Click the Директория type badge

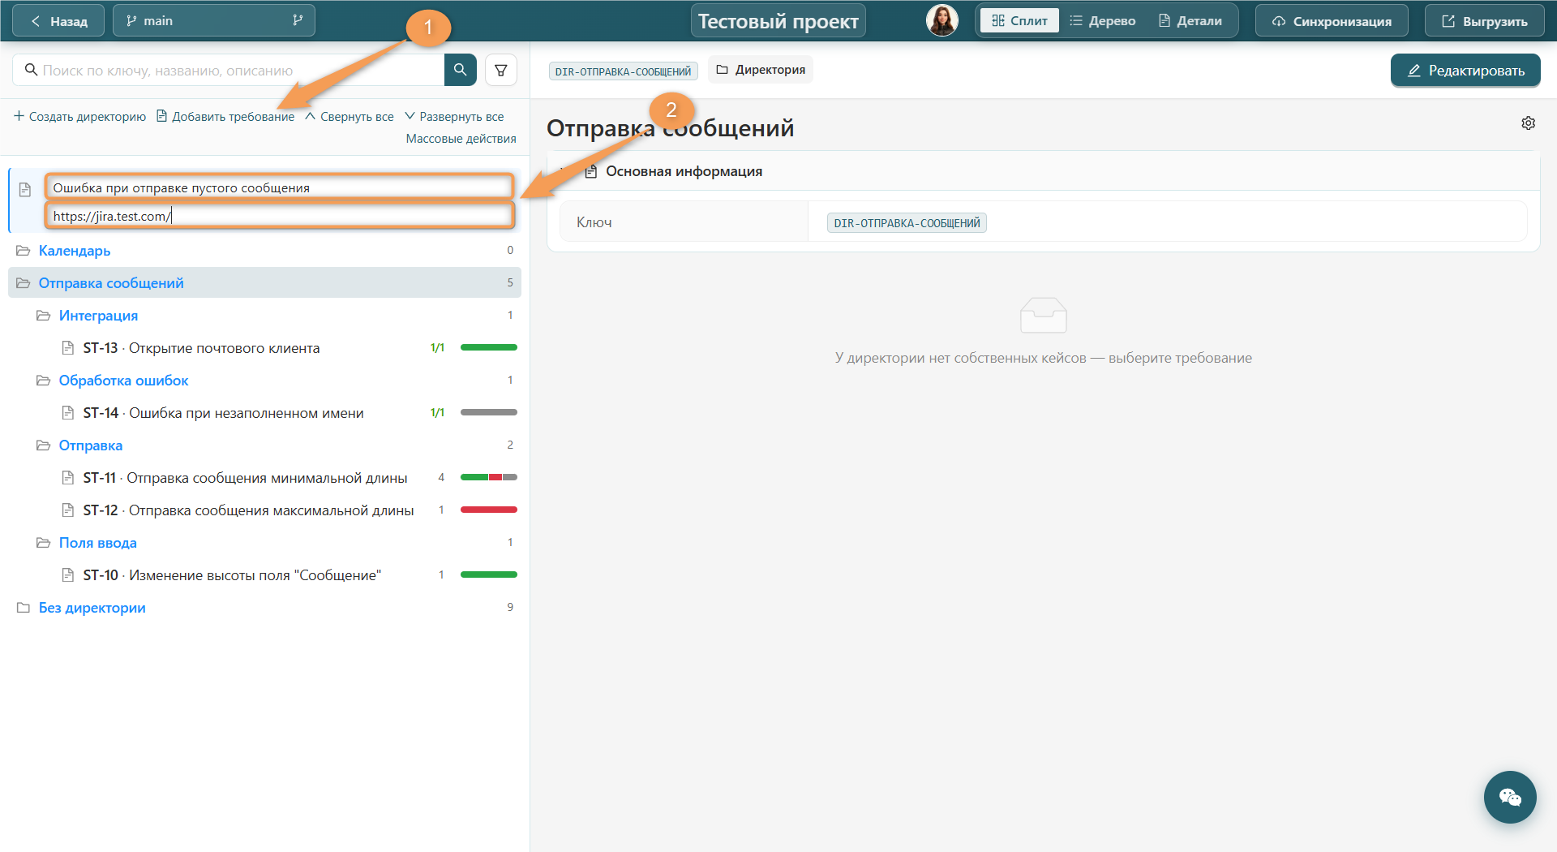pos(761,70)
